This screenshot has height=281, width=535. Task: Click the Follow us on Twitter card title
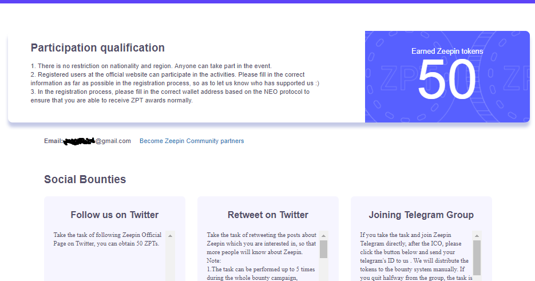point(114,215)
